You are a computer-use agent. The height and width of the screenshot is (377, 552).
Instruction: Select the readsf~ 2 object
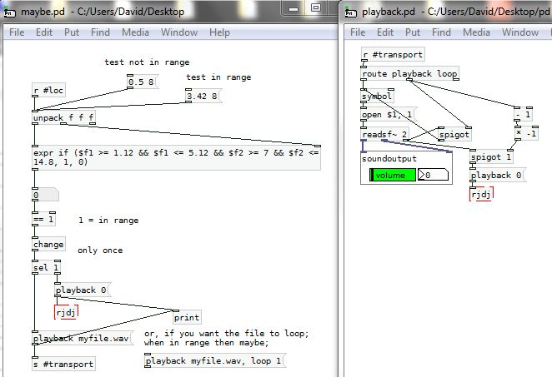coord(385,134)
